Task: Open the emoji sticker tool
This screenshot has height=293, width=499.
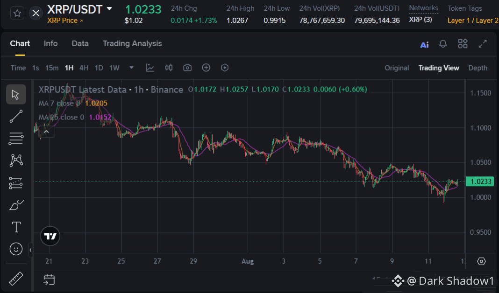Action: pos(16,249)
